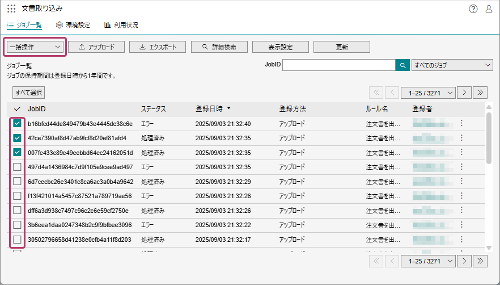Expand the すべてのジョブ filter dropdown

click(x=452, y=65)
